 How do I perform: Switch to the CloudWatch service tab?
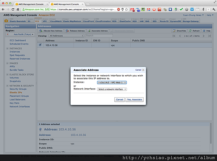[56, 21]
